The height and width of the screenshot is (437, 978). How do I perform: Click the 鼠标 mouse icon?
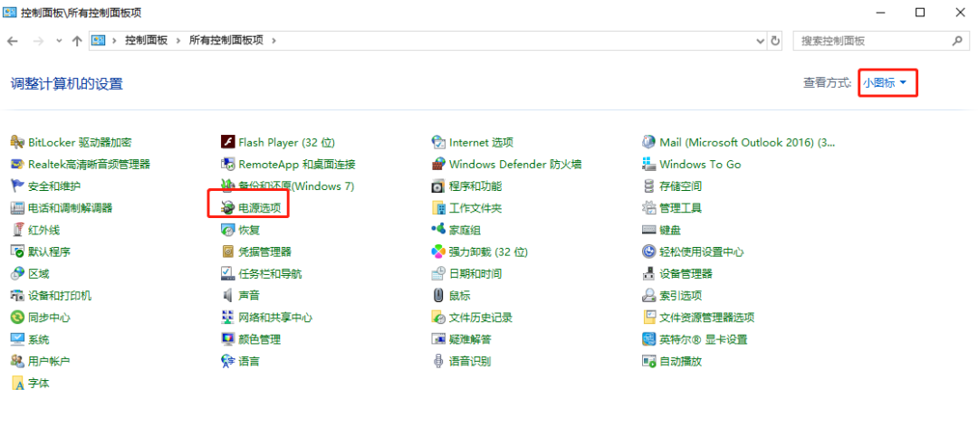[438, 296]
